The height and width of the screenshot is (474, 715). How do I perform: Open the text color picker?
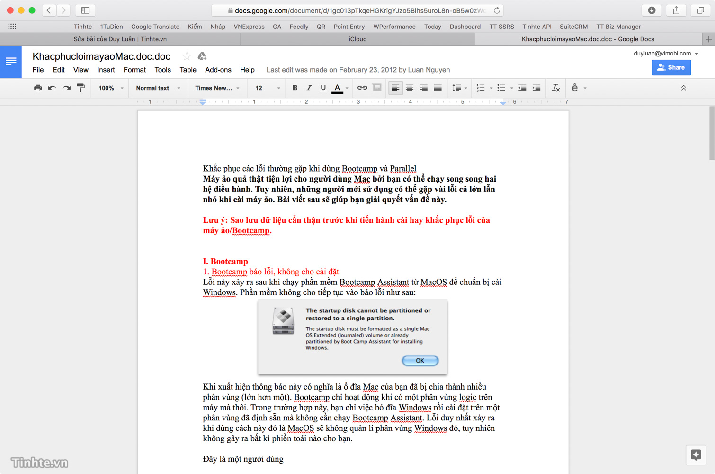[x=338, y=88]
